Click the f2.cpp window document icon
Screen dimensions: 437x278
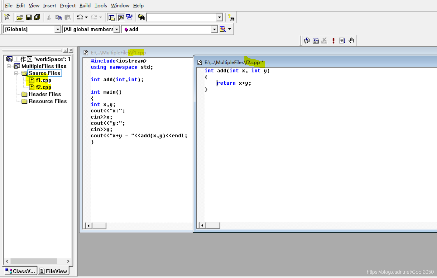(199, 62)
